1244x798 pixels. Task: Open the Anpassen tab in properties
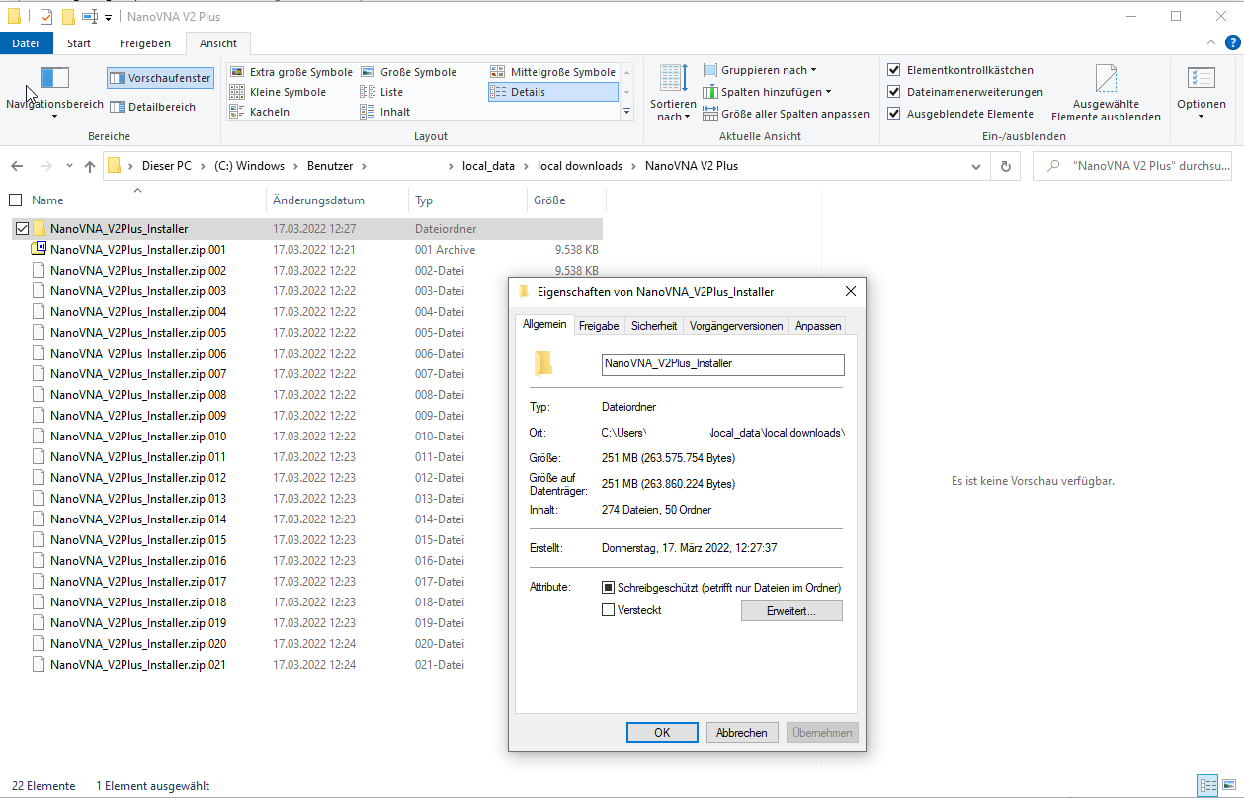(x=818, y=325)
